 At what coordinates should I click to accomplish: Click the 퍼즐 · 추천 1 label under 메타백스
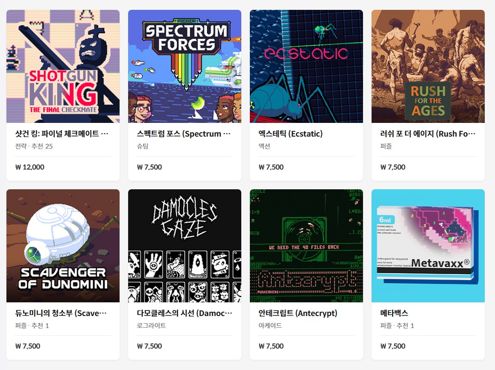(x=397, y=325)
